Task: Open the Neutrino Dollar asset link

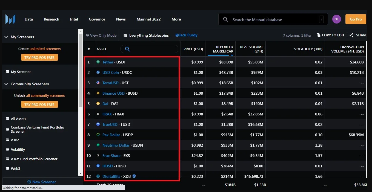Action: (x=116, y=145)
